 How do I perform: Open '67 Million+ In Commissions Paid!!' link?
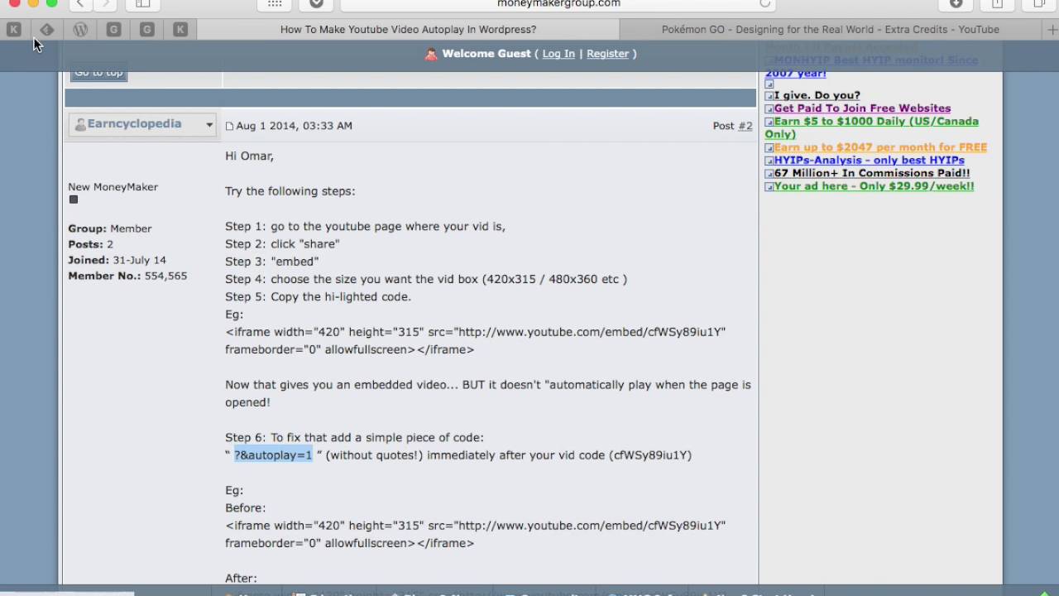click(872, 173)
